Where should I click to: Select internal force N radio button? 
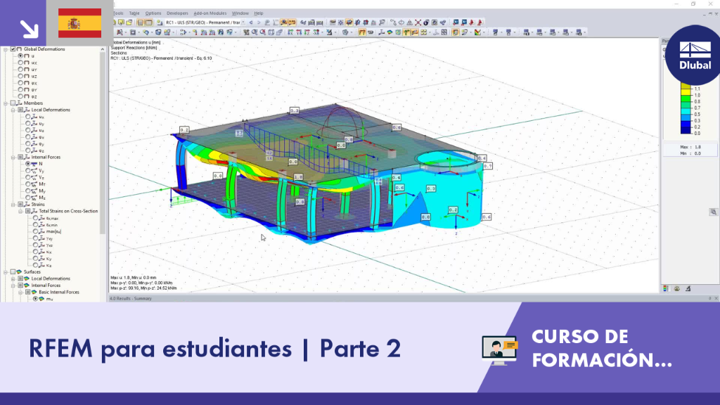click(x=28, y=163)
